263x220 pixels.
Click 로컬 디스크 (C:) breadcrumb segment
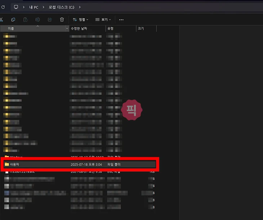pos(62,7)
